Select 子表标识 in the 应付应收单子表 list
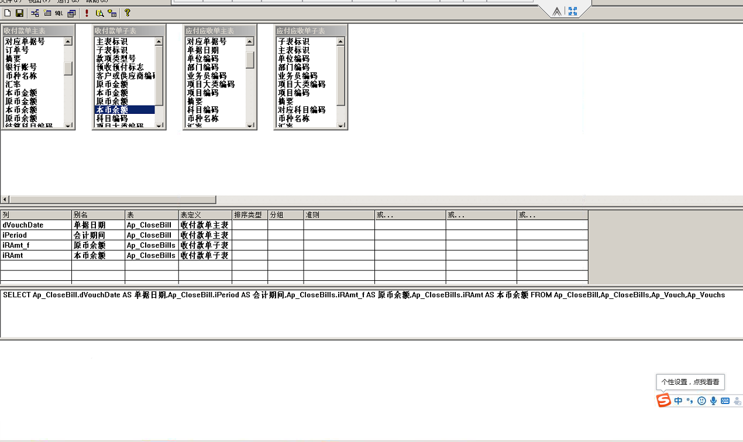The image size is (743, 442). 294,42
